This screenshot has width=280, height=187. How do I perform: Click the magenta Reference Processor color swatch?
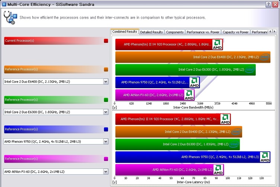pos(106,159)
